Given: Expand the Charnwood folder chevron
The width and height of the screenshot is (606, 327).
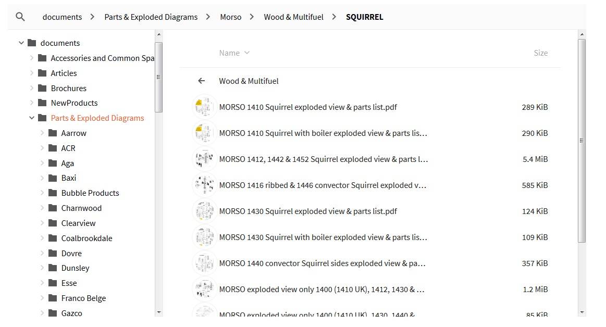Looking at the screenshot, I should pos(42,208).
